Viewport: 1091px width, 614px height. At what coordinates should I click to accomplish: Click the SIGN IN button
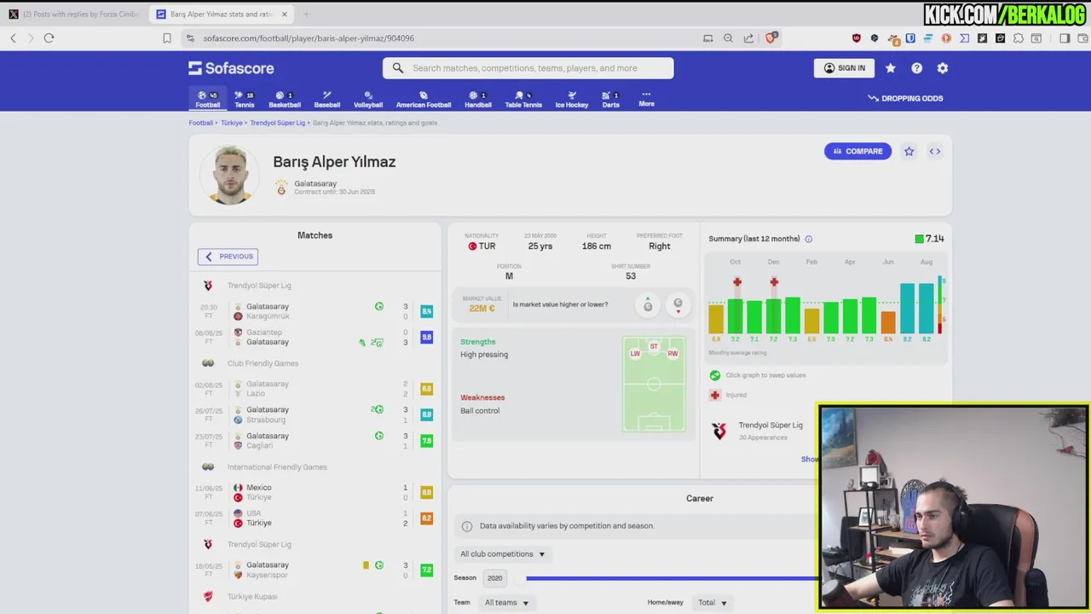point(845,68)
